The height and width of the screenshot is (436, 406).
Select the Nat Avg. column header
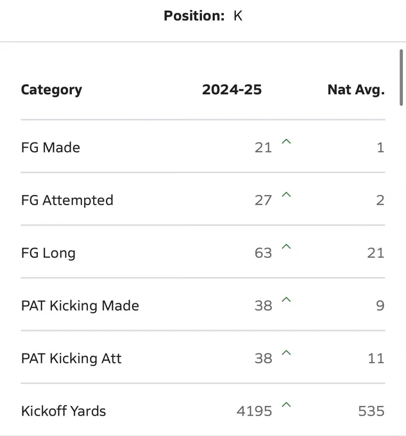(x=356, y=90)
